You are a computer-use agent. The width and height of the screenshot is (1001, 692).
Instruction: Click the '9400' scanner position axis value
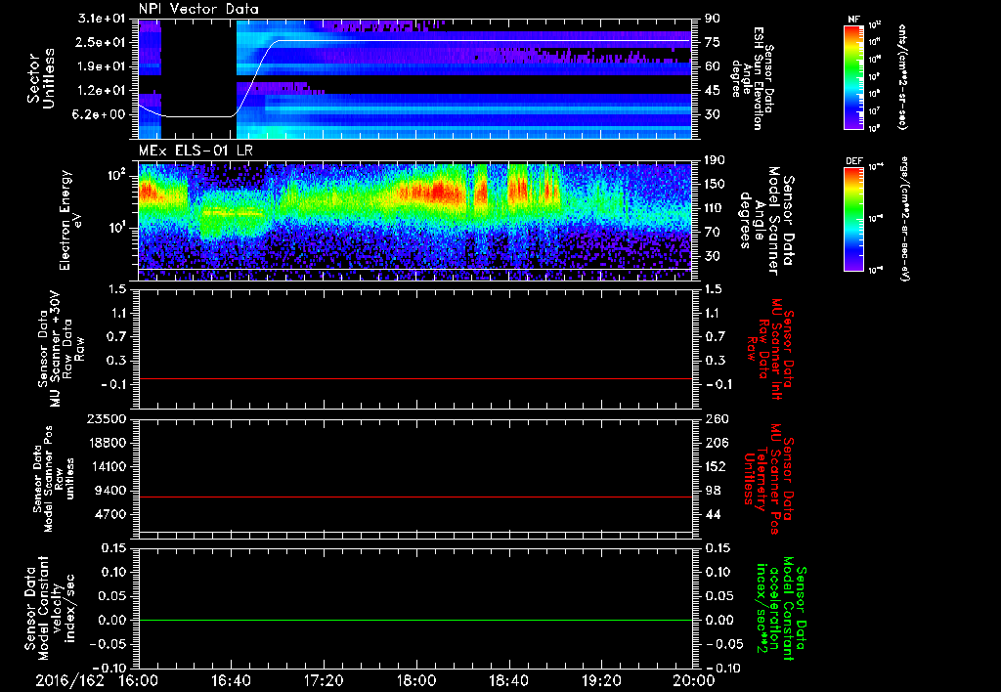pos(109,491)
